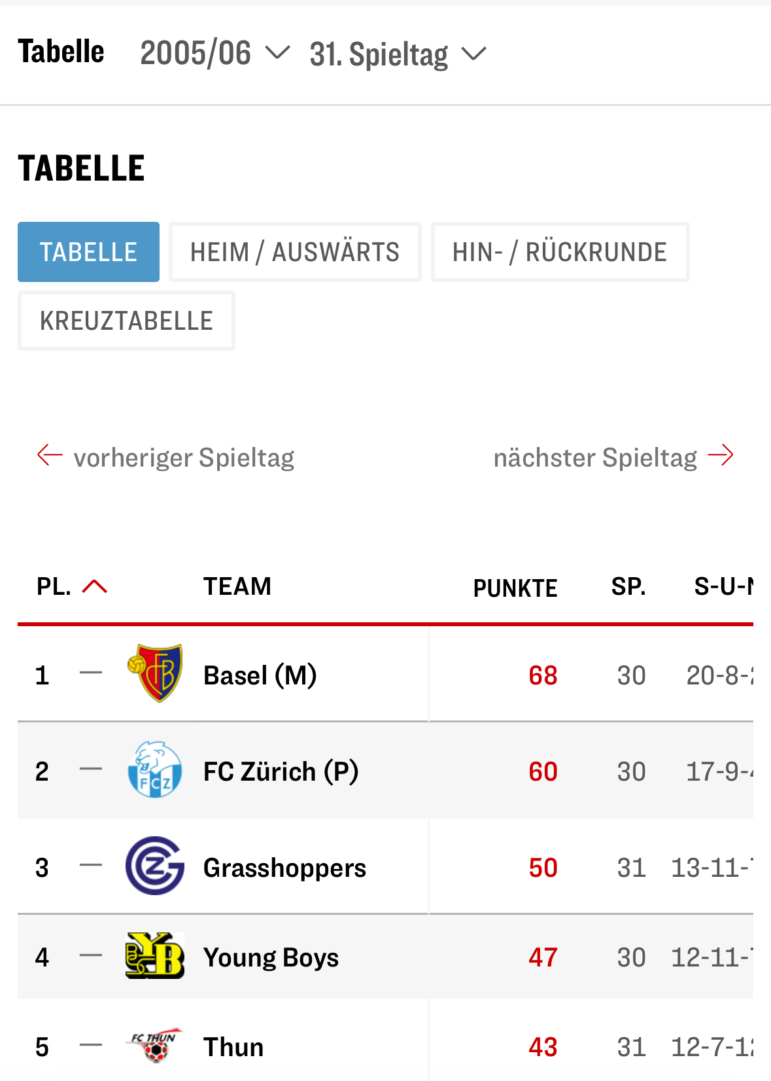This screenshot has height=1081, width=771.
Task: Click the FC Basel club crest
Action: 155,673
